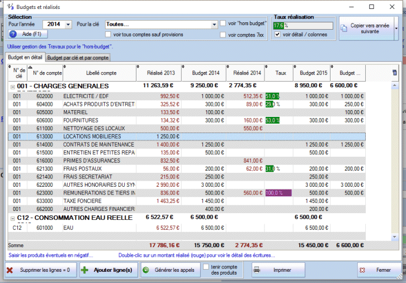Sort by the Réalisé 2013 column header
406x283 pixels.
[160, 73]
